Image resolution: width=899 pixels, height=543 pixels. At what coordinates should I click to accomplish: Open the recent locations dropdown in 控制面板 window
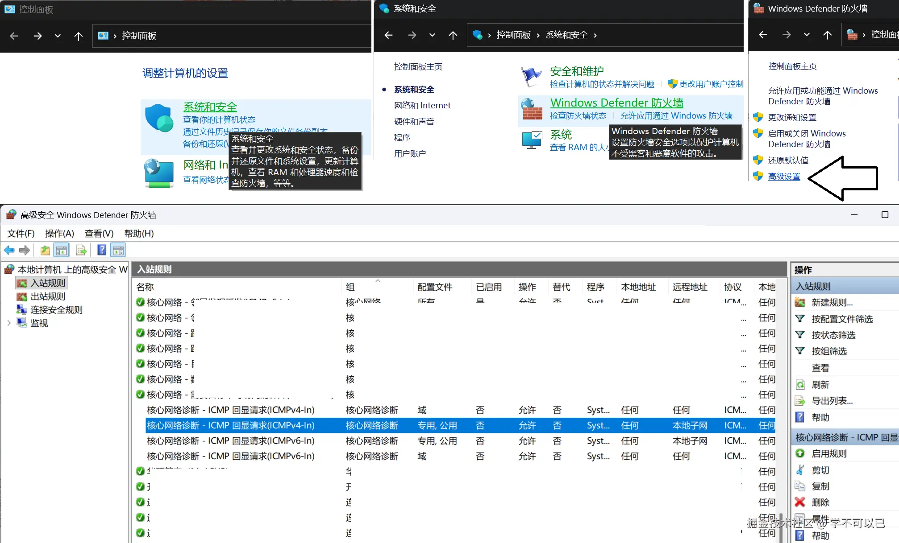pyautogui.click(x=58, y=36)
